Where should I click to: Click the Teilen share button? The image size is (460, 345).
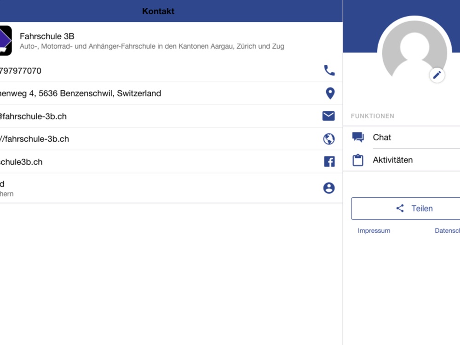[x=406, y=208]
